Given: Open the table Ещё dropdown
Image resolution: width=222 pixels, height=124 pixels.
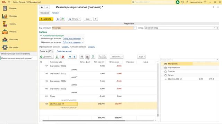Looking at the screenshot, I should point(142,56).
